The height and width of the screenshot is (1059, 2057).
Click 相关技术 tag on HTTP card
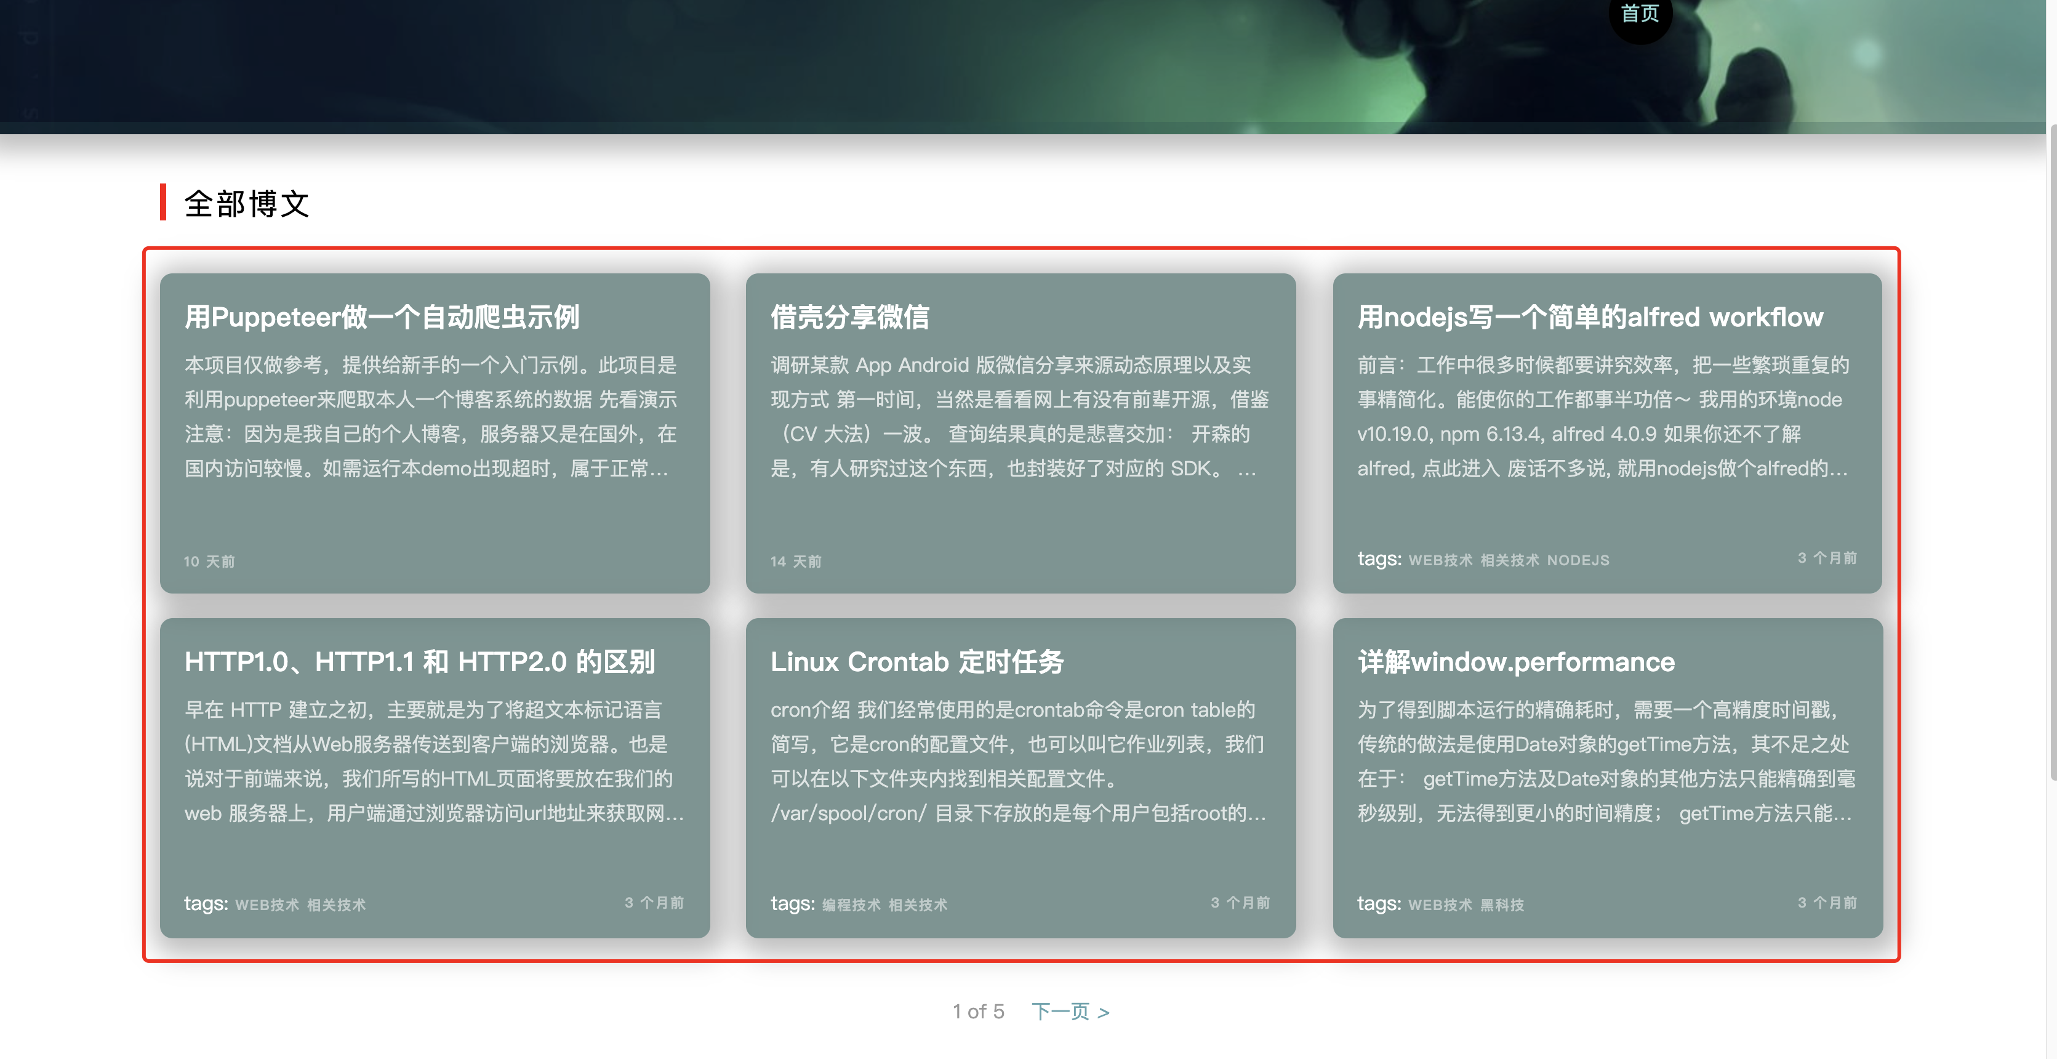pos(336,905)
